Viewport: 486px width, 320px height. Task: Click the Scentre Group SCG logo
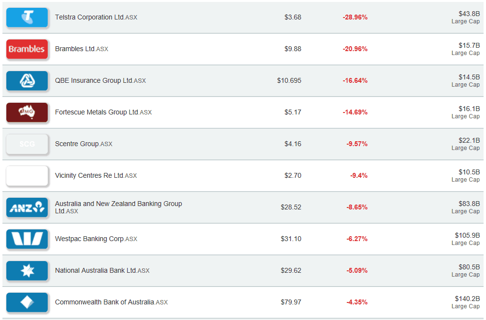point(27,144)
